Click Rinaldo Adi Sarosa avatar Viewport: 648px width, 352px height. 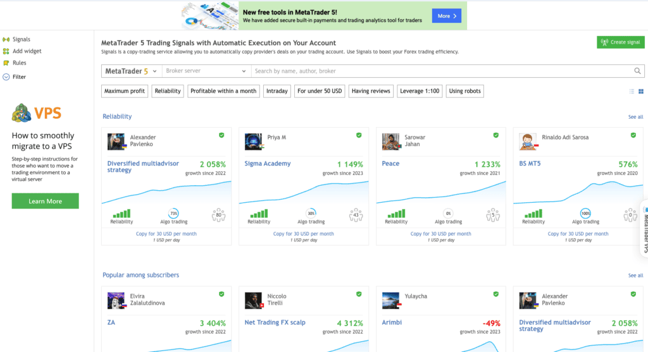(x=528, y=142)
